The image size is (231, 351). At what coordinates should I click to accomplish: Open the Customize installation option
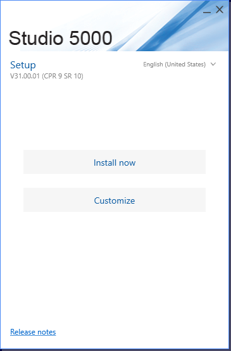pos(115,200)
